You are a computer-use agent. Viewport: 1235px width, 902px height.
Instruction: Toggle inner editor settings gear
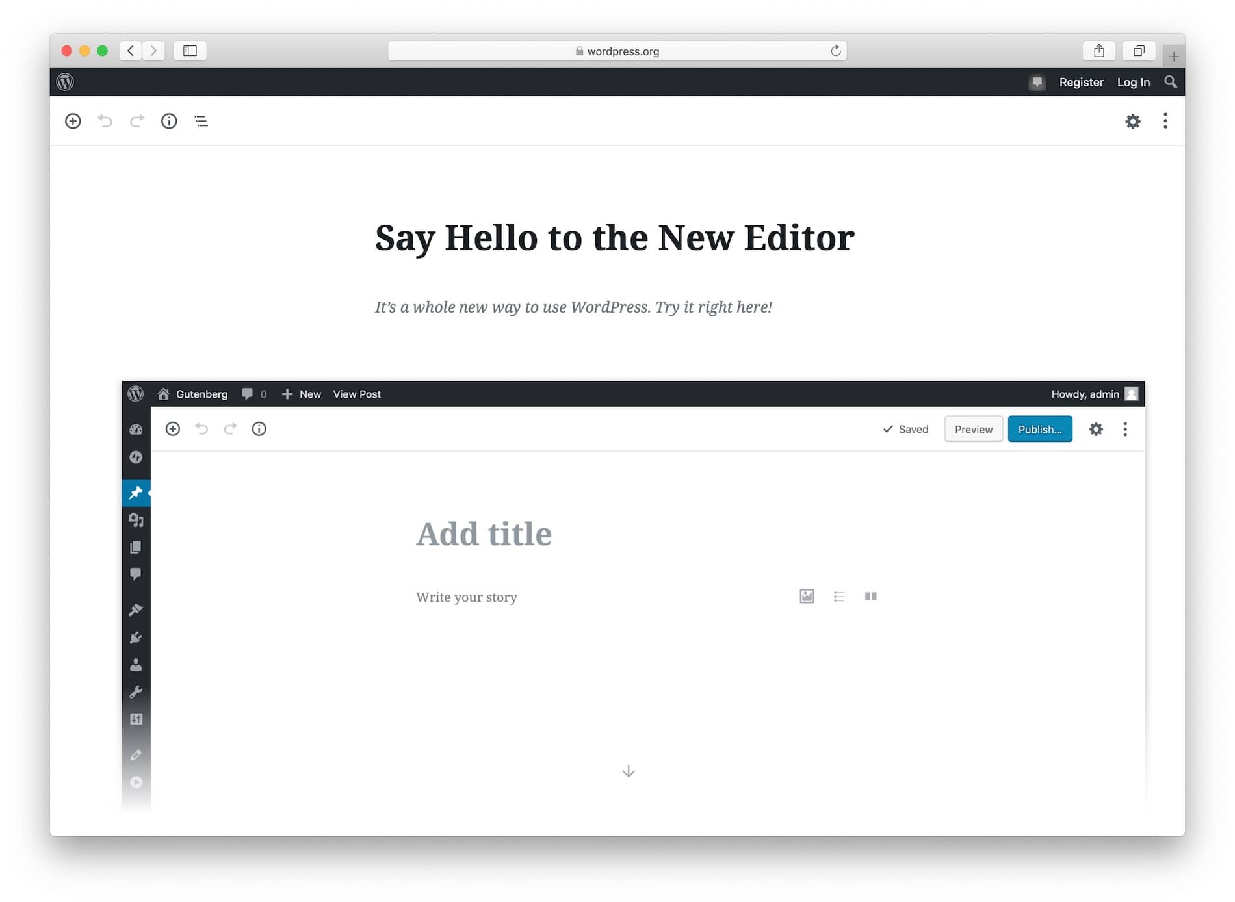pos(1096,429)
